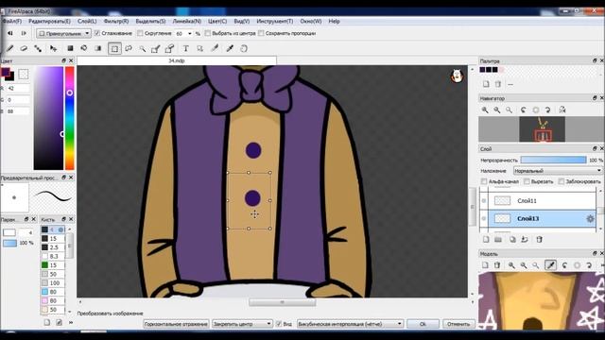Select the Gradient tool
This screenshot has width=605, height=340.
(x=98, y=48)
